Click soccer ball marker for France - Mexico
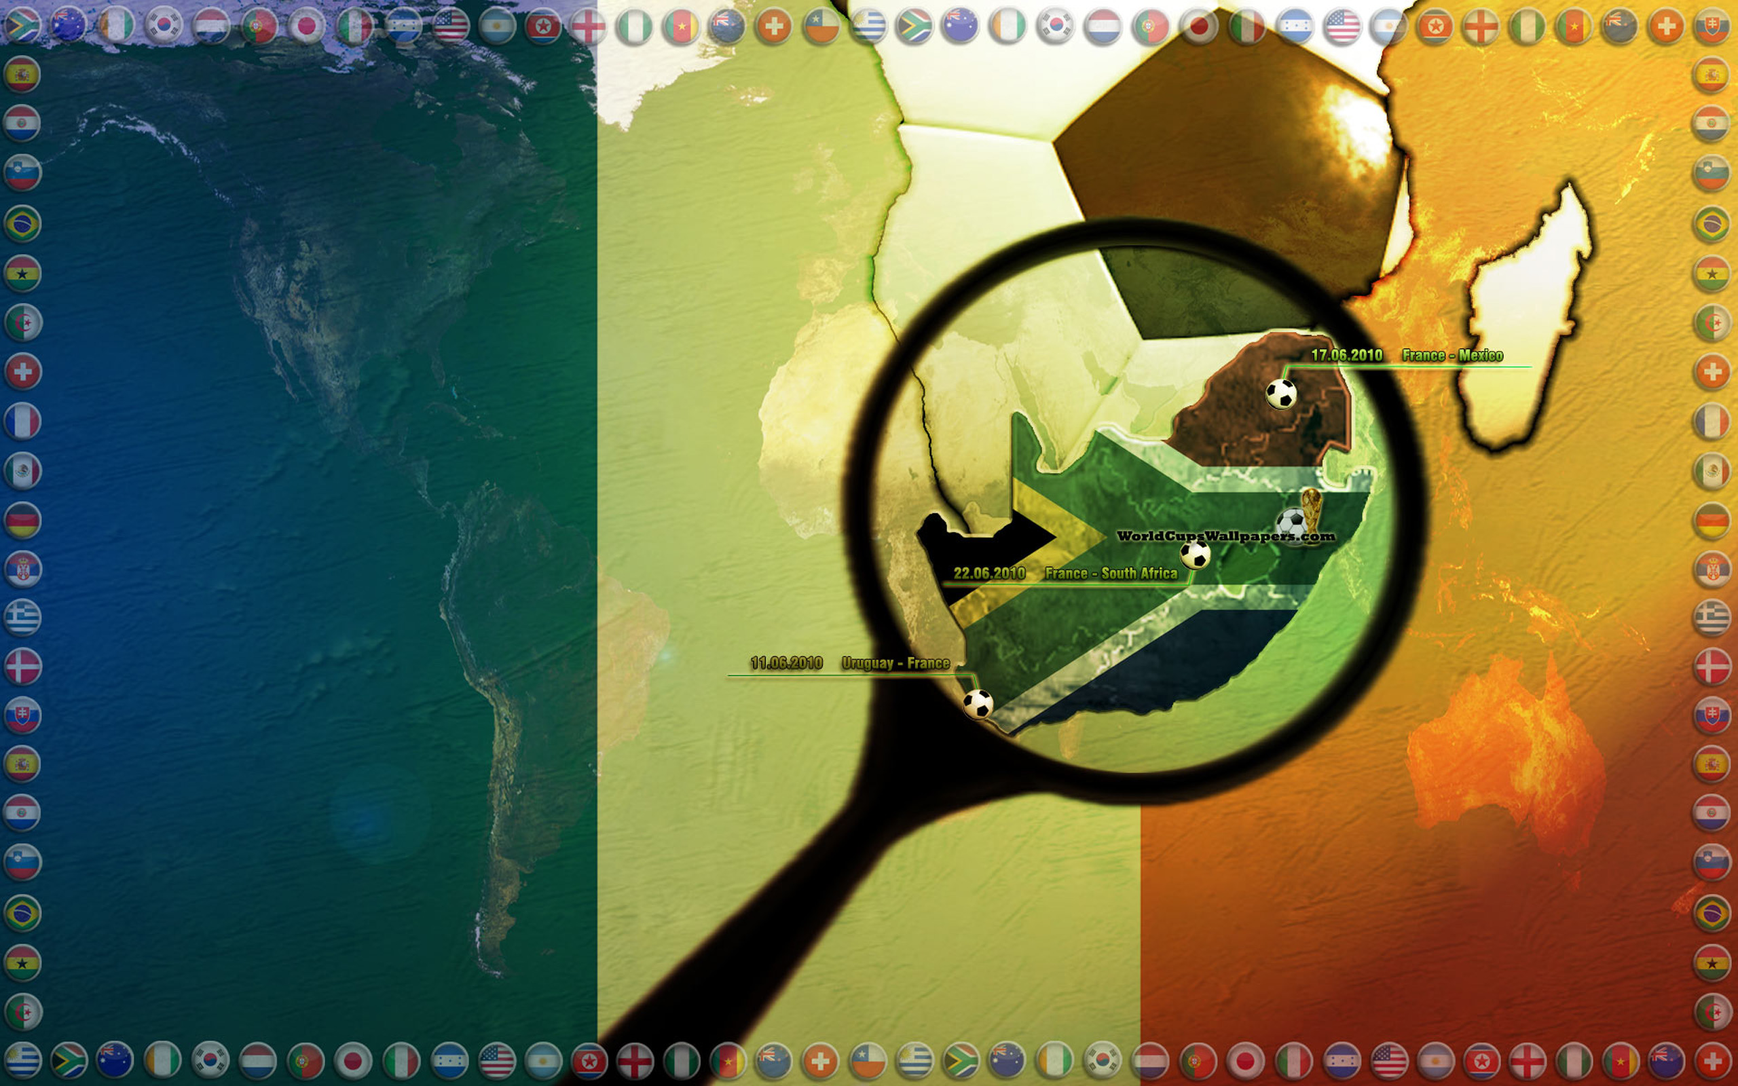The width and height of the screenshot is (1738, 1086). [1280, 394]
